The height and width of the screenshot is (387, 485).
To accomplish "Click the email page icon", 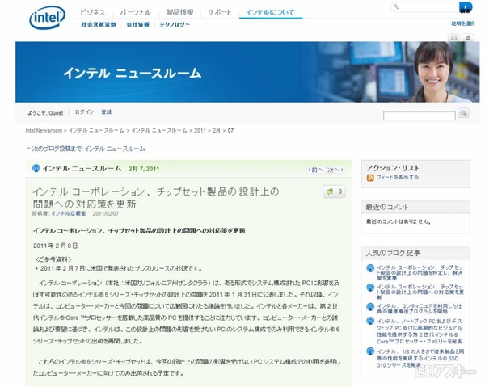I will coord(453,37).
